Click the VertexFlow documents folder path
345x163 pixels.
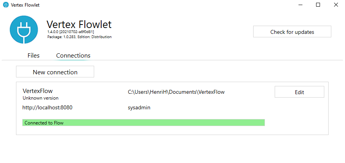176,92
